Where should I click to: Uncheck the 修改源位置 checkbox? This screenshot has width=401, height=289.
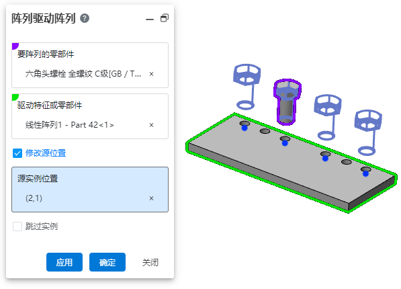tap(17, 153)
